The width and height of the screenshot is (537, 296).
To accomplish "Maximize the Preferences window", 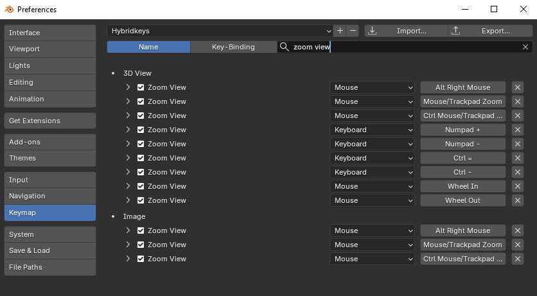I will pos(494,9).
